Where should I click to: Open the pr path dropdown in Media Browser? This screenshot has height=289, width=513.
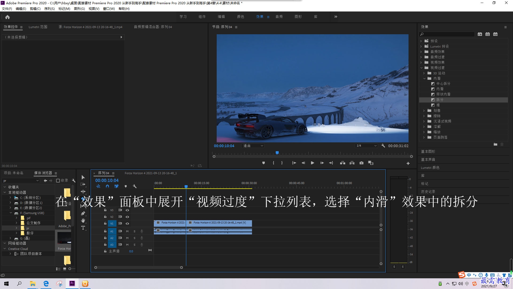[21, 181]
